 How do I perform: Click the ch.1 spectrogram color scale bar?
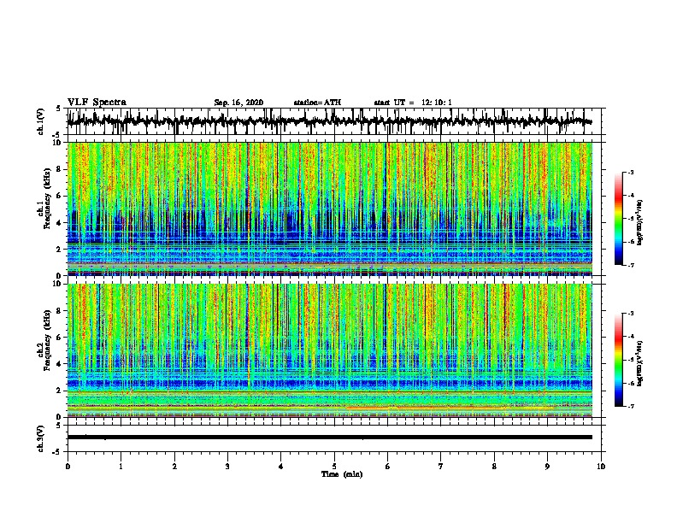[x=619, y=219]
